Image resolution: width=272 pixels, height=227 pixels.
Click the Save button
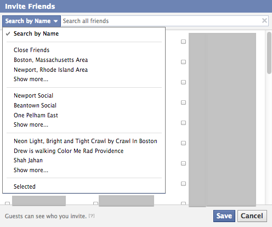pos(224,216)
